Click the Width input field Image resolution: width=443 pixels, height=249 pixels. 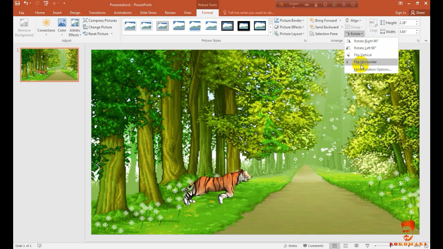click(x=406, y=31)
